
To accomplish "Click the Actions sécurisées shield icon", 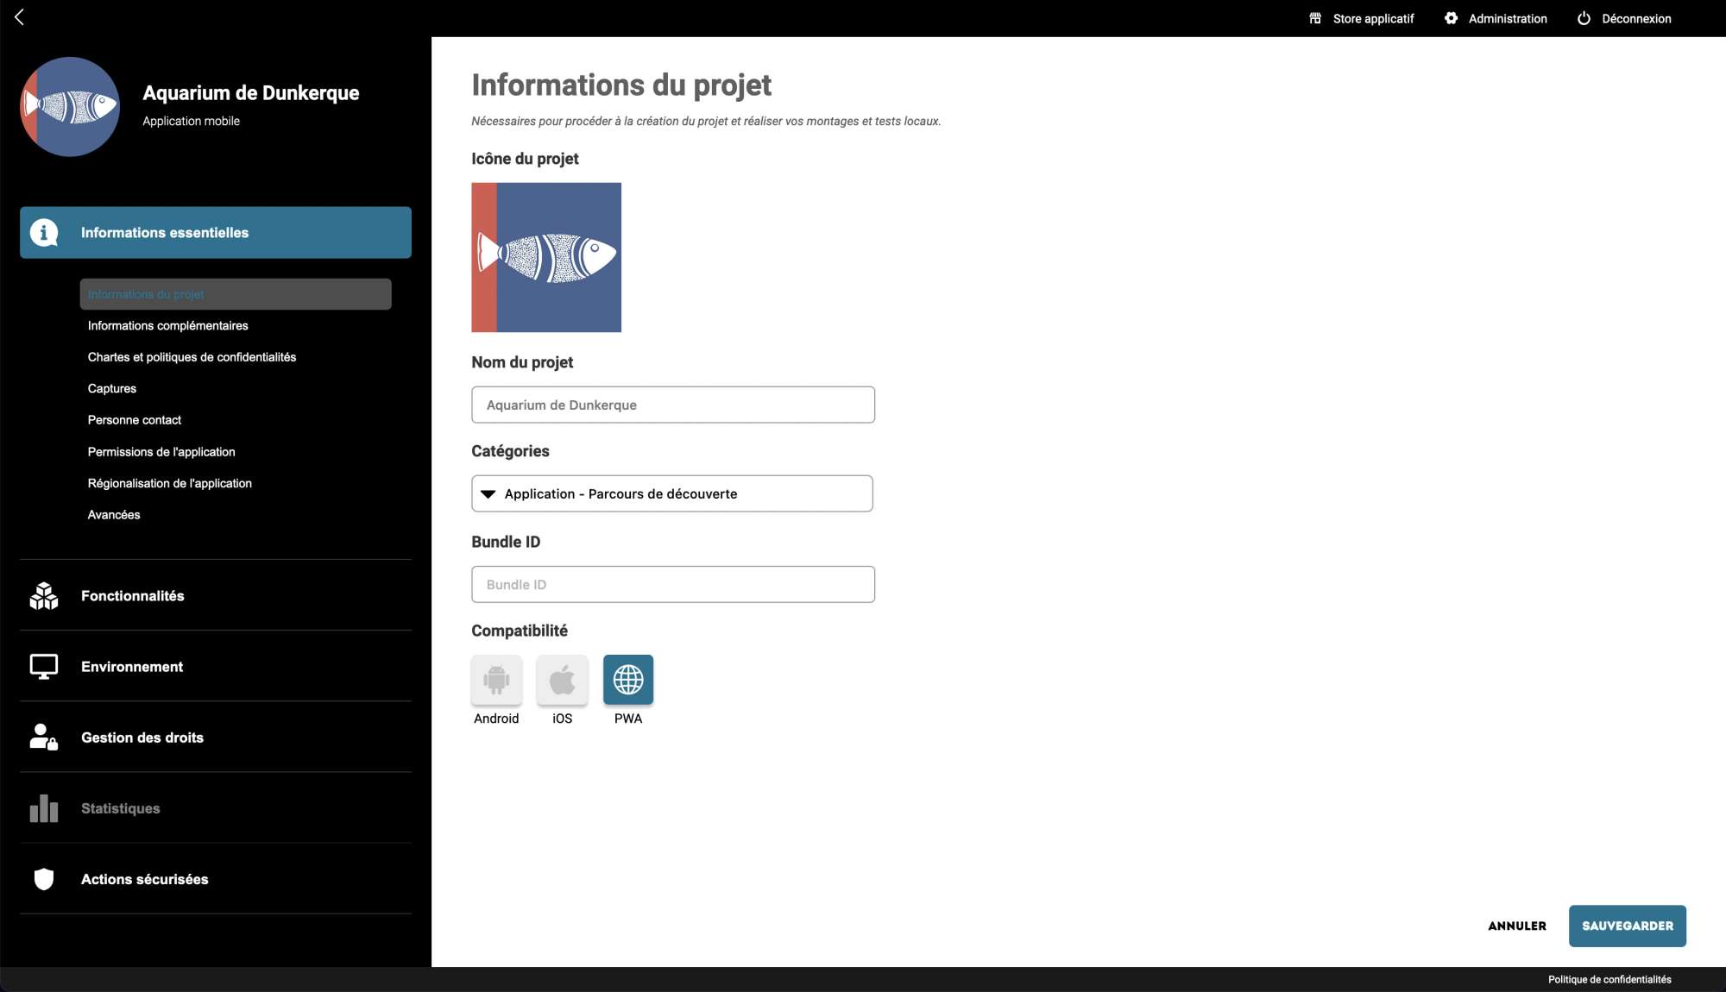I will [x=44, y=879].
